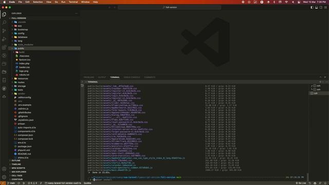Viewport: 329px width, 185px height.
Task: Click the synchronize changes icon in status bar
Action: tap(19, 183)
